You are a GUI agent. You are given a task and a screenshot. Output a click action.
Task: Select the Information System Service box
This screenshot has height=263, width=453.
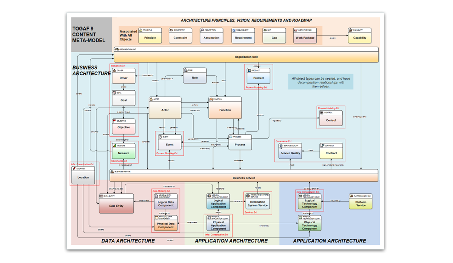click(257, 201)
